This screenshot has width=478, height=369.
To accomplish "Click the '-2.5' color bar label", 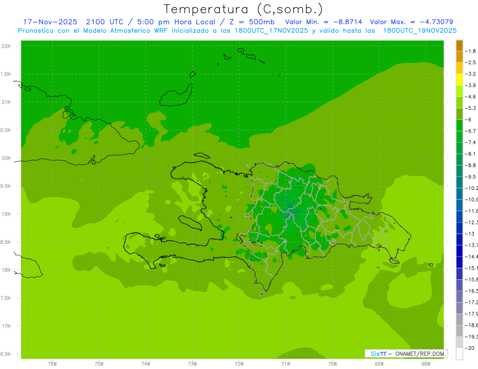I will click(x=470, y=62).
